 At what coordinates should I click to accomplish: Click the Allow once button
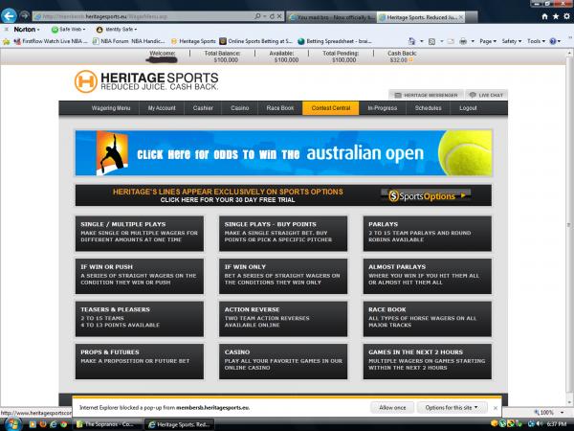(x=392, y=407)
